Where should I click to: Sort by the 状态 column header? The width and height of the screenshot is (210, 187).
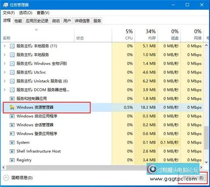(80, 38)
